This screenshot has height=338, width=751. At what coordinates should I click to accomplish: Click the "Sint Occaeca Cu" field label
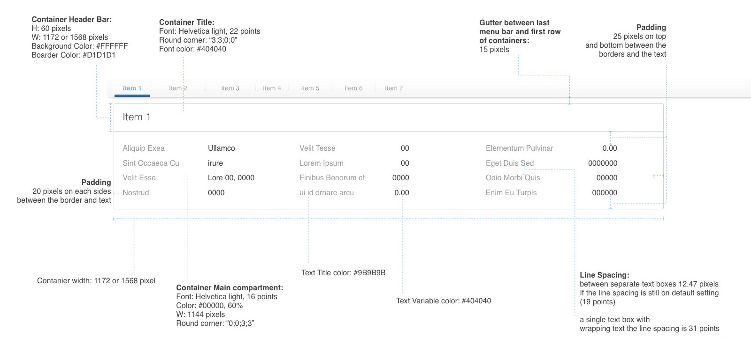[x=151, y=163]
